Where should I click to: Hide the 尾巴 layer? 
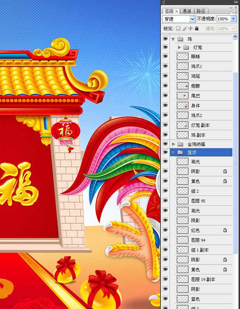pyautogui.click(x=165, y=96)
